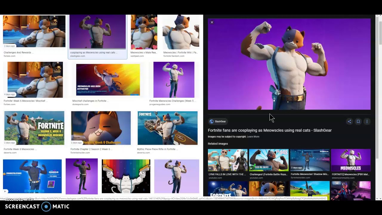Play video icon on FLEX ON ENEMY thumbnail
The width and height of the screenshot is (382, 215).
252,168
